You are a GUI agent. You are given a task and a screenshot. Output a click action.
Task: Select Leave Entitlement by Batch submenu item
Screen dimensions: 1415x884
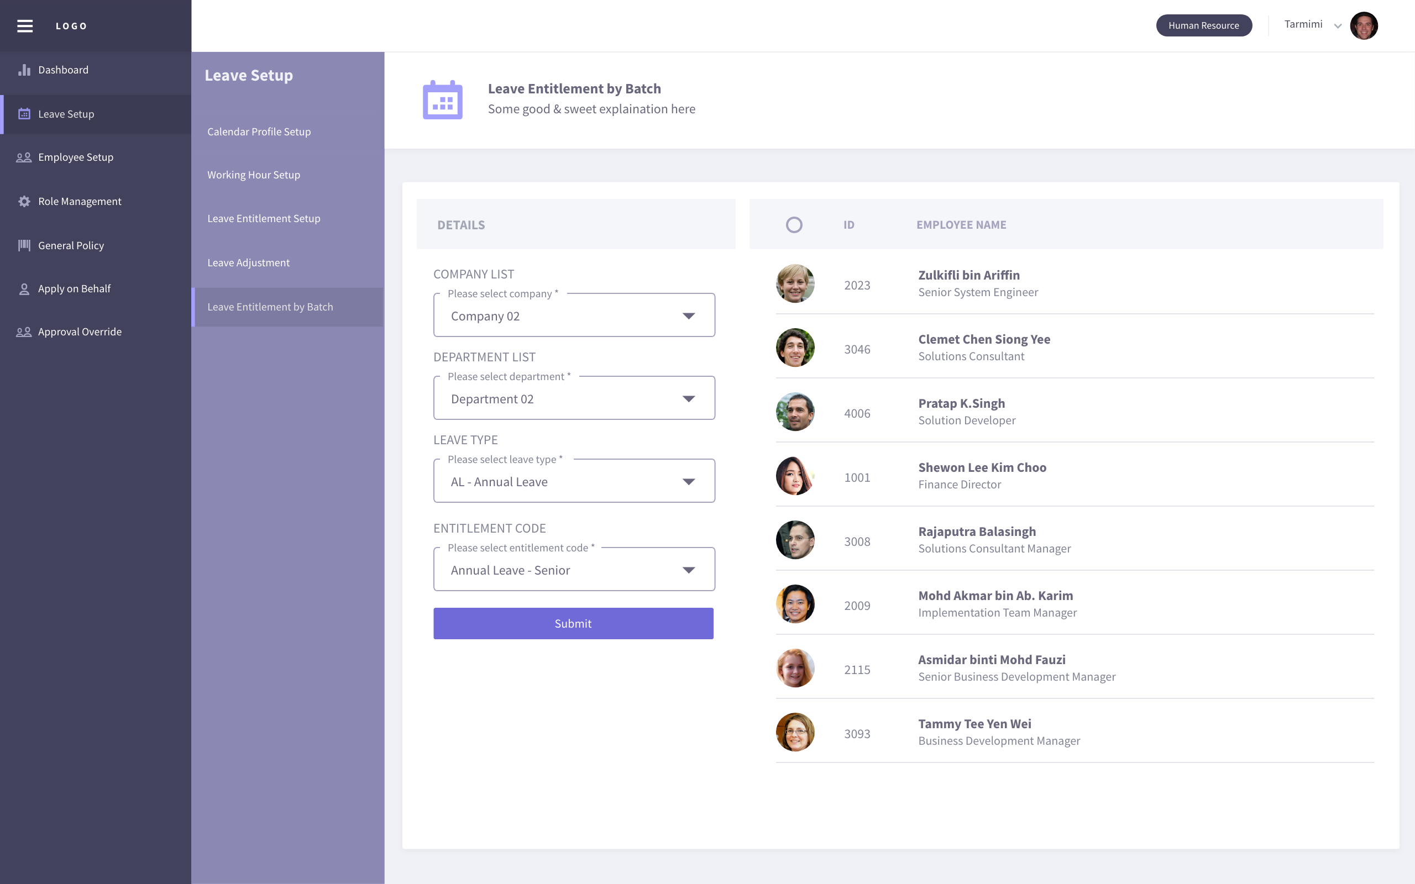[x=287, y=307]
